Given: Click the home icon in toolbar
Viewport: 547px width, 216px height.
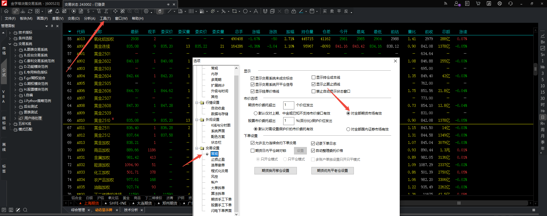Looking at the screenshot, I should (x=6, y=11).
